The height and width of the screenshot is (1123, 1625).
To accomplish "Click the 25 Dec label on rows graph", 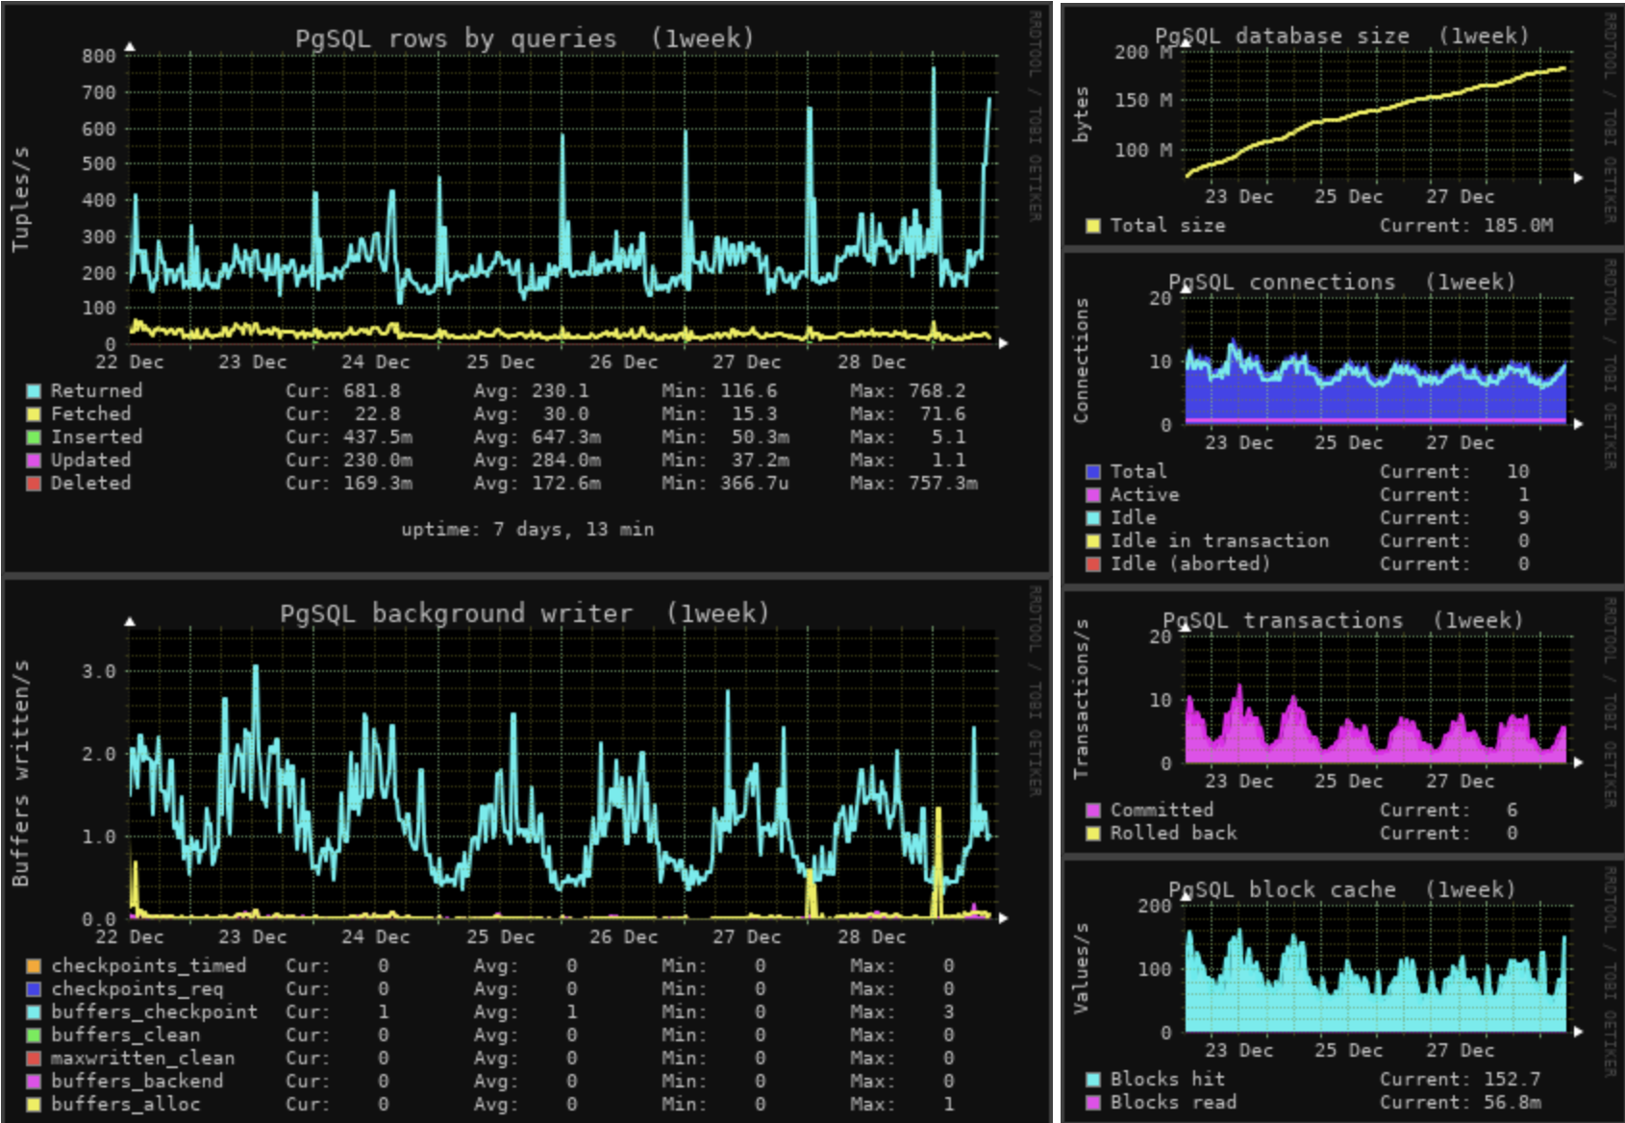I will pyautogui.click(x=500, y=362).
